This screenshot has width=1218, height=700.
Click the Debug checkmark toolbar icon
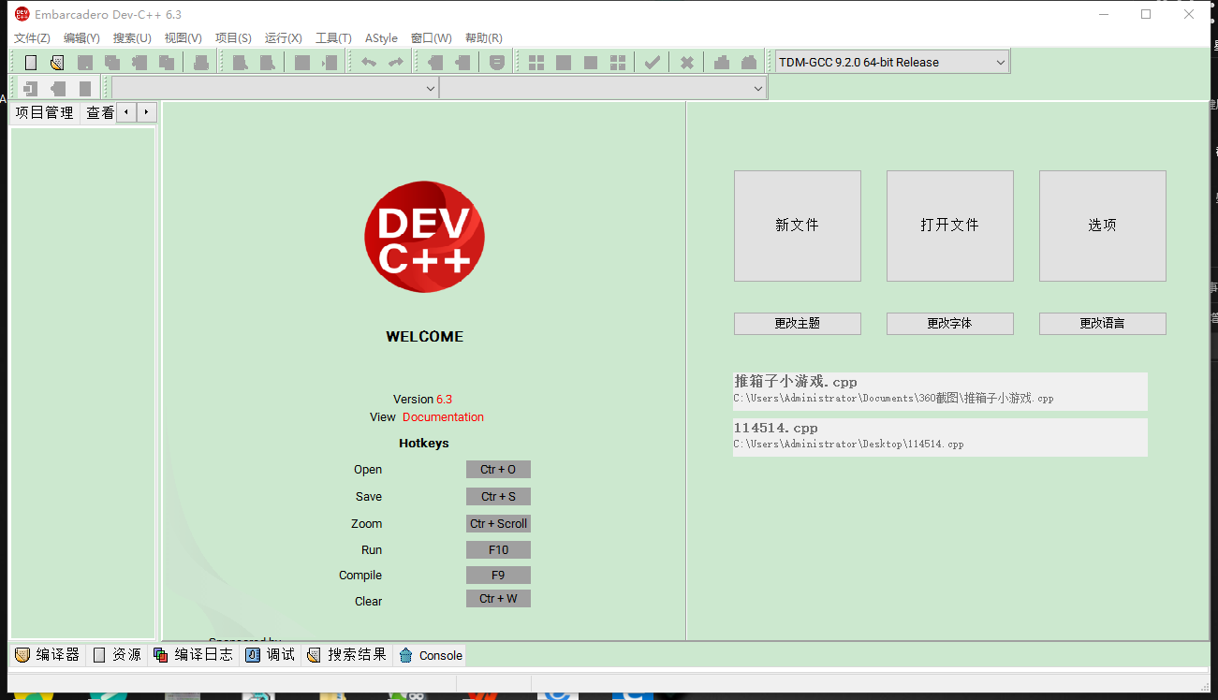653,63
